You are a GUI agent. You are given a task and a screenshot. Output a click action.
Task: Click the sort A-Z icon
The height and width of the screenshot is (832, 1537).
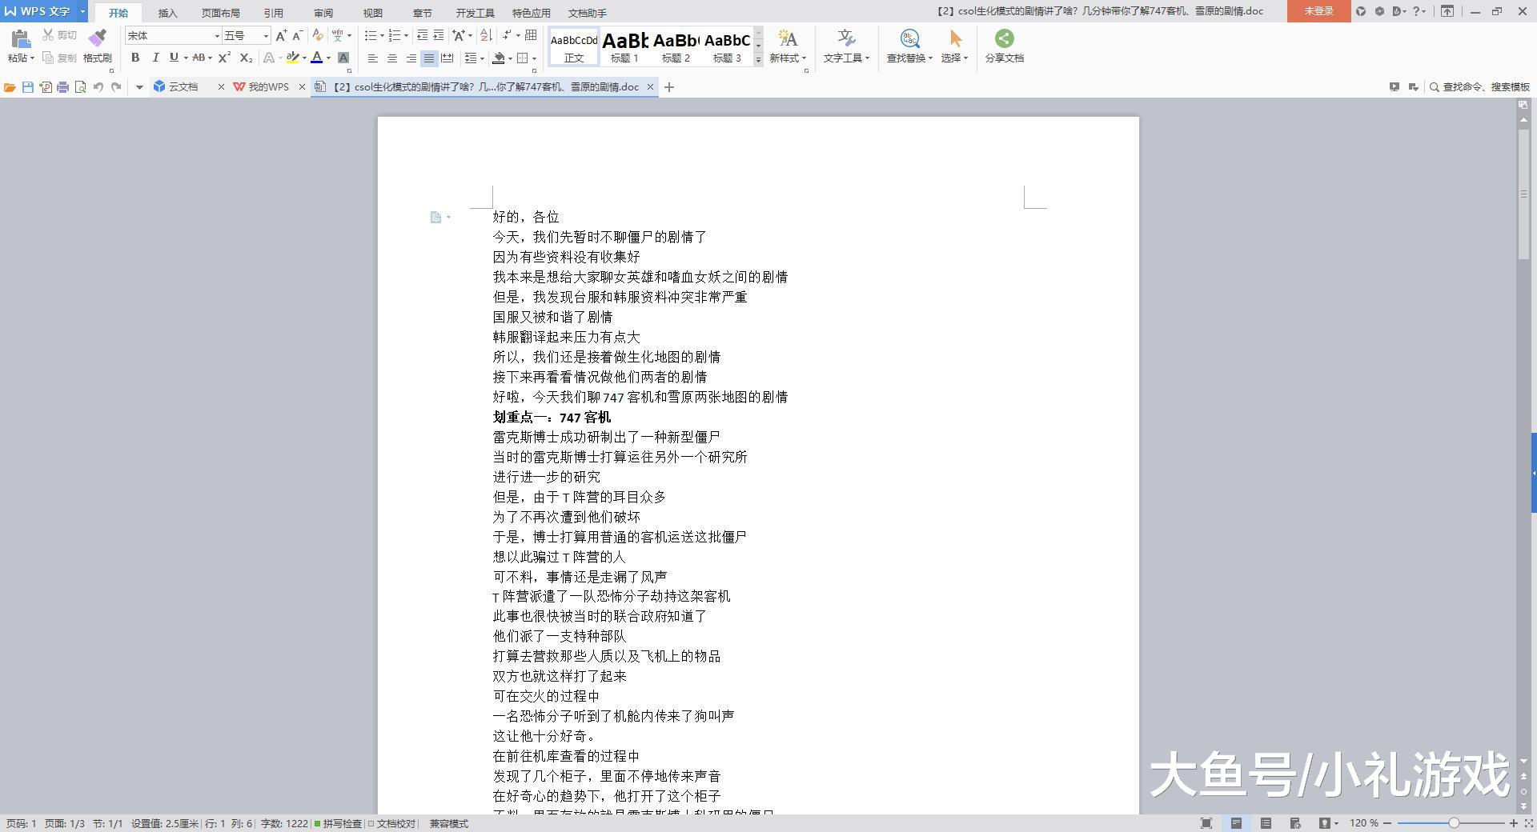pos(486,35)
